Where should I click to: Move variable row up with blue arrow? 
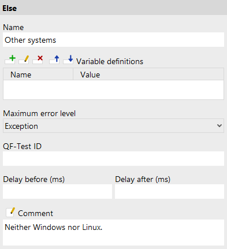click(54, 60)
